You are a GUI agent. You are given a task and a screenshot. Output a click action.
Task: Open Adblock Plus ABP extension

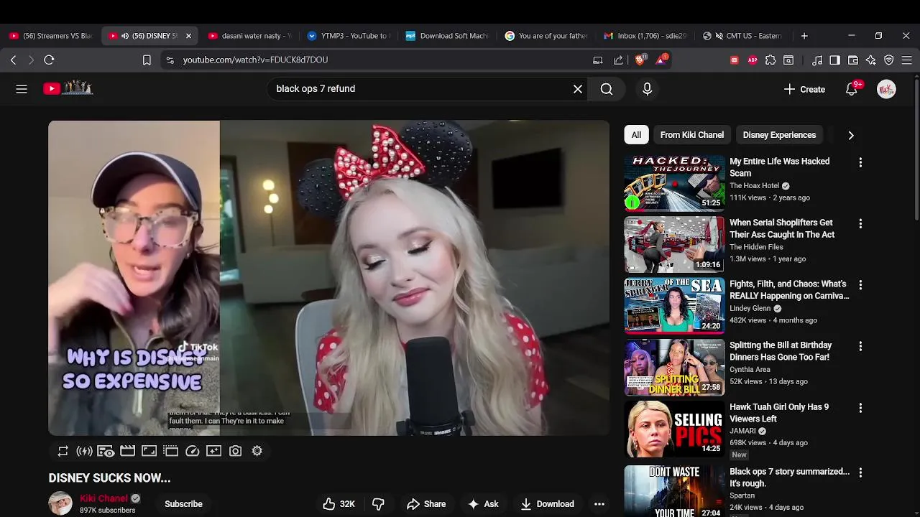tap(753, 60)
